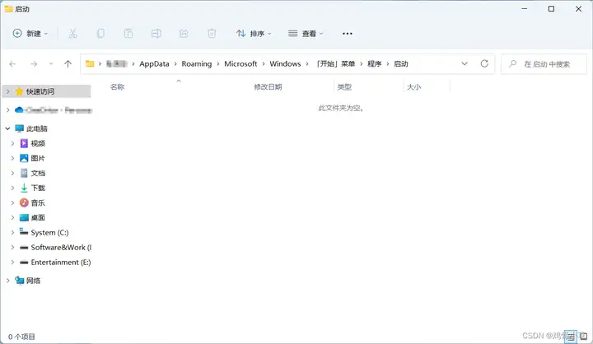Viewport: 593px width, 344px height.
Task: Navigate to Roaming in breadcrumb
Action: pyautogui.click(x=197, y=64)
